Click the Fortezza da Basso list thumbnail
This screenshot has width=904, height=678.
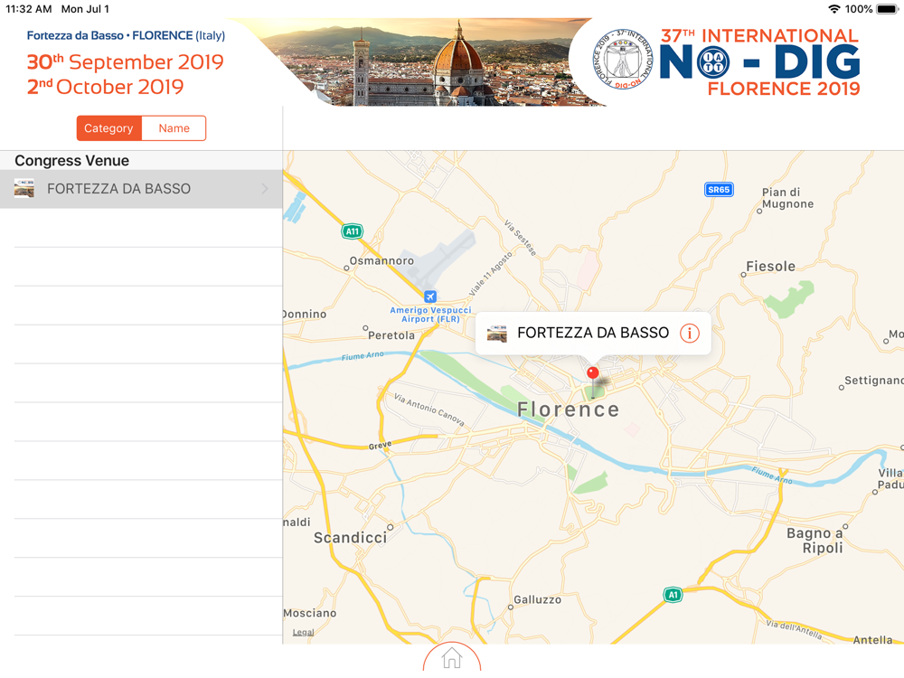click(x=24, y=189)
